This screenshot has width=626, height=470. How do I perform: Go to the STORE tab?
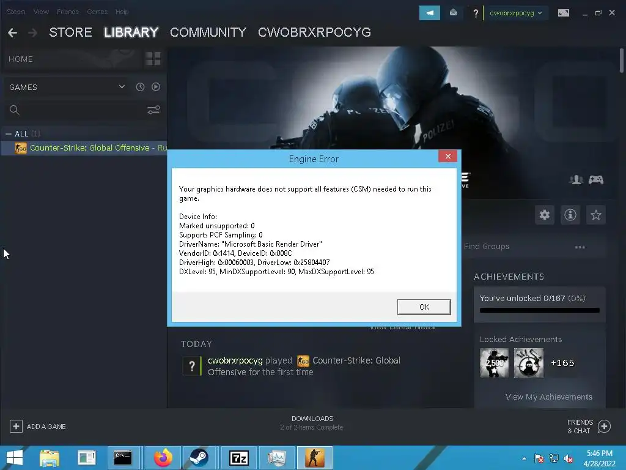[71, 32]
